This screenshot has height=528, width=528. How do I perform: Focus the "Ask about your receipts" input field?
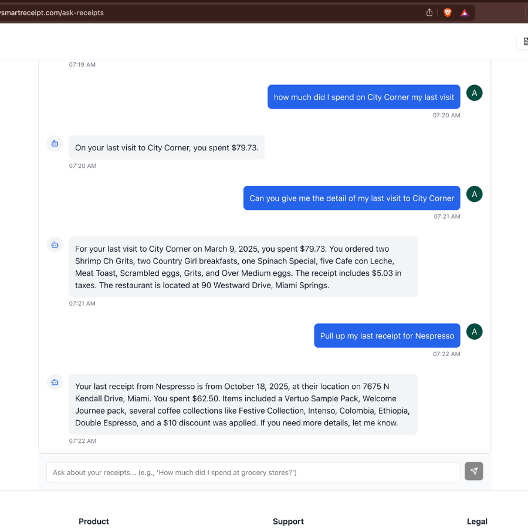[x=253, y=472]
